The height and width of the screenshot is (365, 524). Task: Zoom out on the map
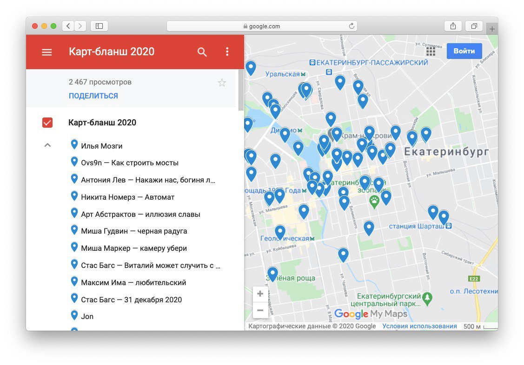coord(260,310)
